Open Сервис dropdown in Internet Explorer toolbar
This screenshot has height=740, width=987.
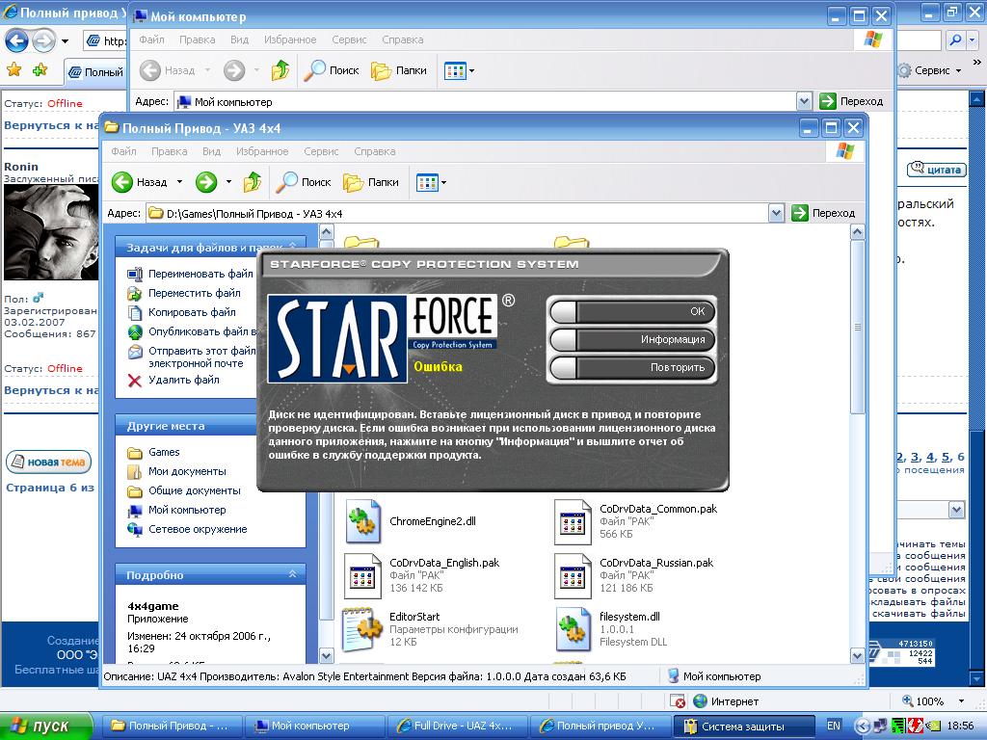coord(930,70)
